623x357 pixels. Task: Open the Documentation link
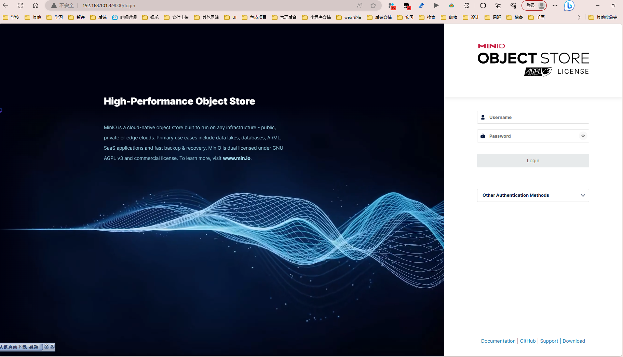[498, 341]
